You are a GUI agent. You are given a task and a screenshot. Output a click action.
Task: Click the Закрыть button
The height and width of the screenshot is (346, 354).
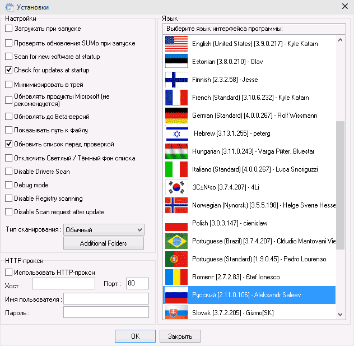[x=180, y=336]
